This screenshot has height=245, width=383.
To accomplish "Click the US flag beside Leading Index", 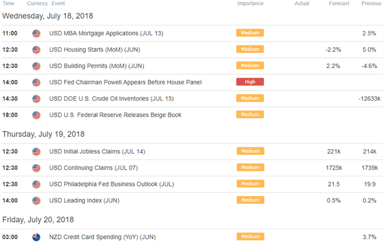I will coord(36,201).
